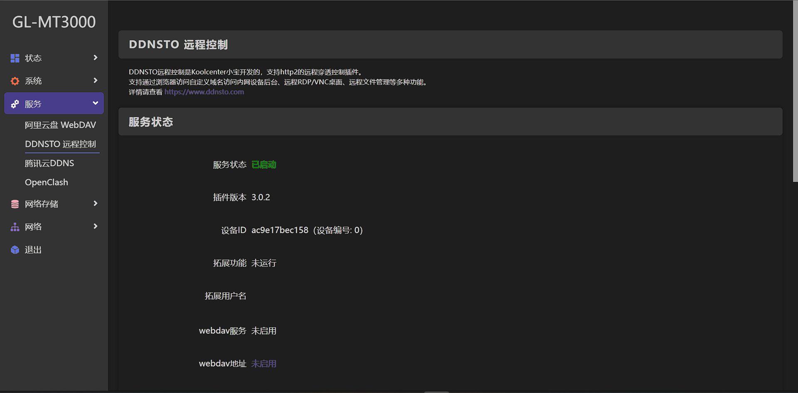Click the vertical page scrollbar thumb

[795, 91]
